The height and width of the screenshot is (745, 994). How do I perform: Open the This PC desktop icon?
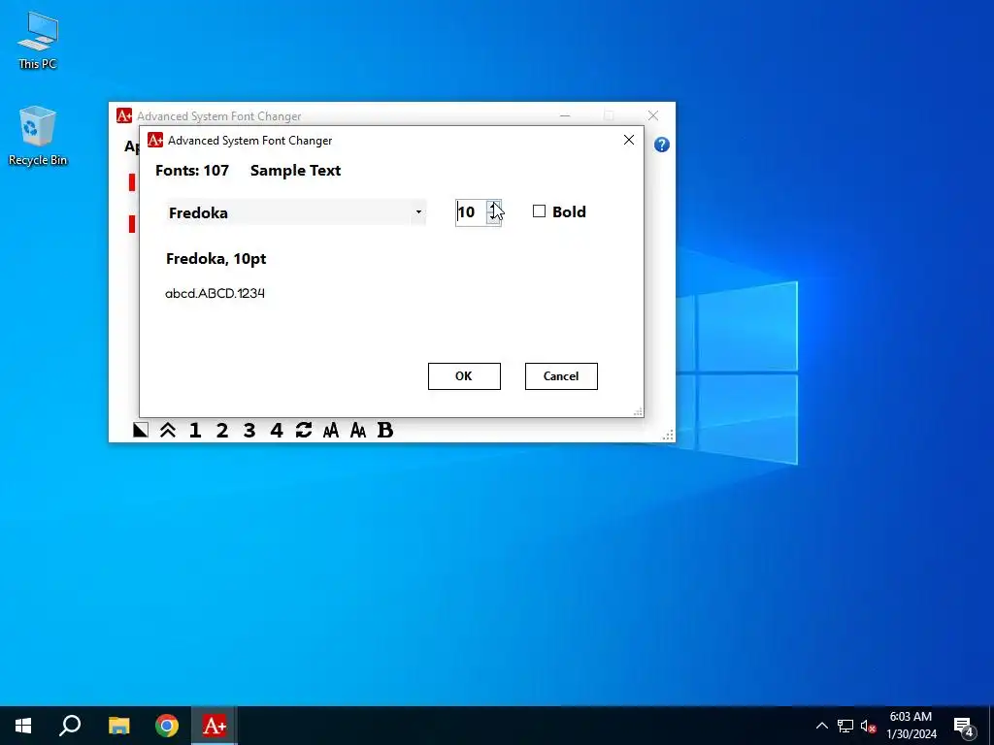[x=38, y=41]
